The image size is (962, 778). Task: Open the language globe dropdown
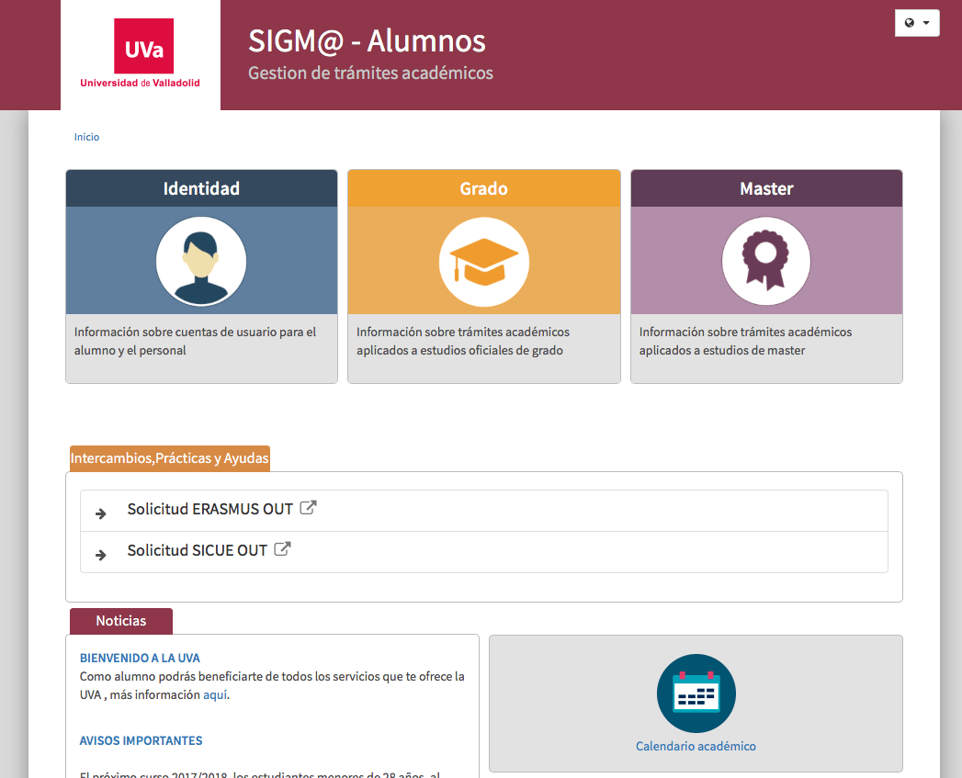pyautogui.click(x=917, y=23)
